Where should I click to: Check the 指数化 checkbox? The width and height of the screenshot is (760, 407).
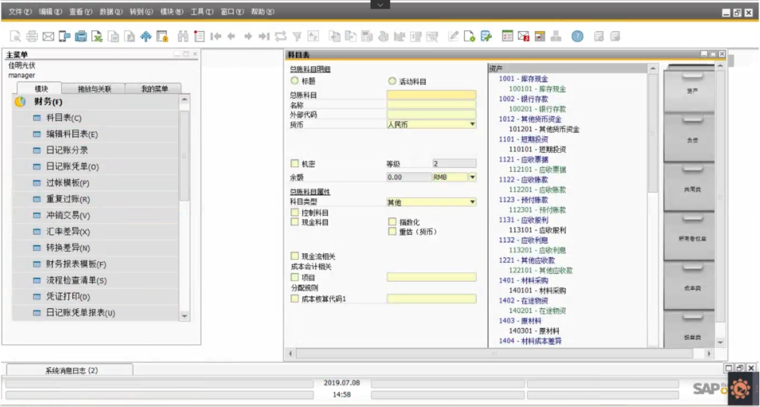point(392,222)
